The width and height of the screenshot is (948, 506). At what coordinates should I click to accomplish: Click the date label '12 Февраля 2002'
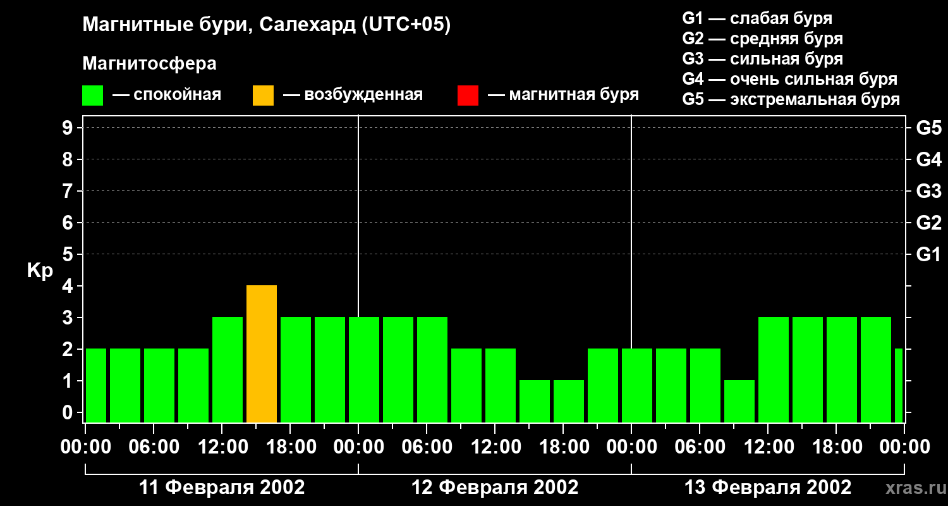pos(495,488)
